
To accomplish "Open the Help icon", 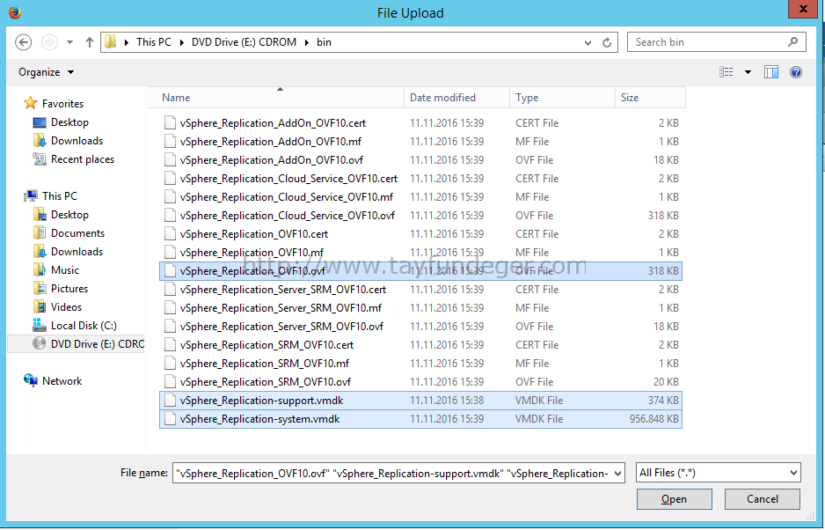I will click(796, 72).
